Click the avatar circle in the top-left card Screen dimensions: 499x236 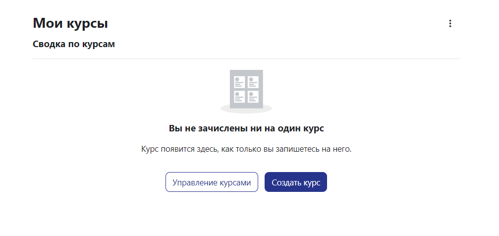[237, 79]
